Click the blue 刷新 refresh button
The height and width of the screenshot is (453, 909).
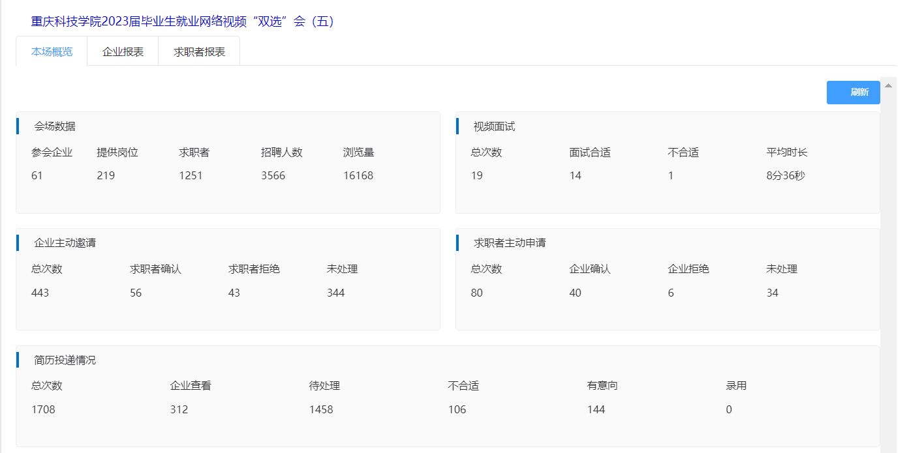click(853, 93)
